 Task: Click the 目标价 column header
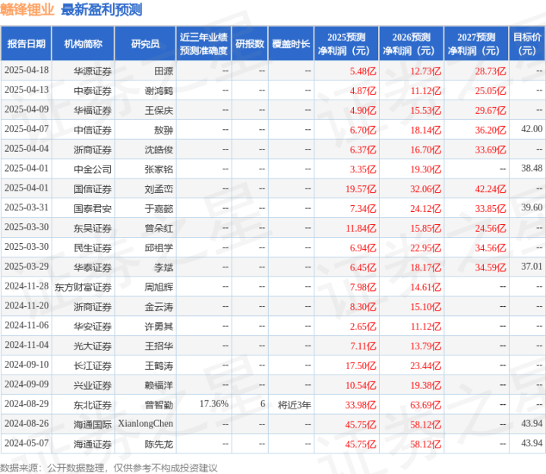(x=527, y=43)
